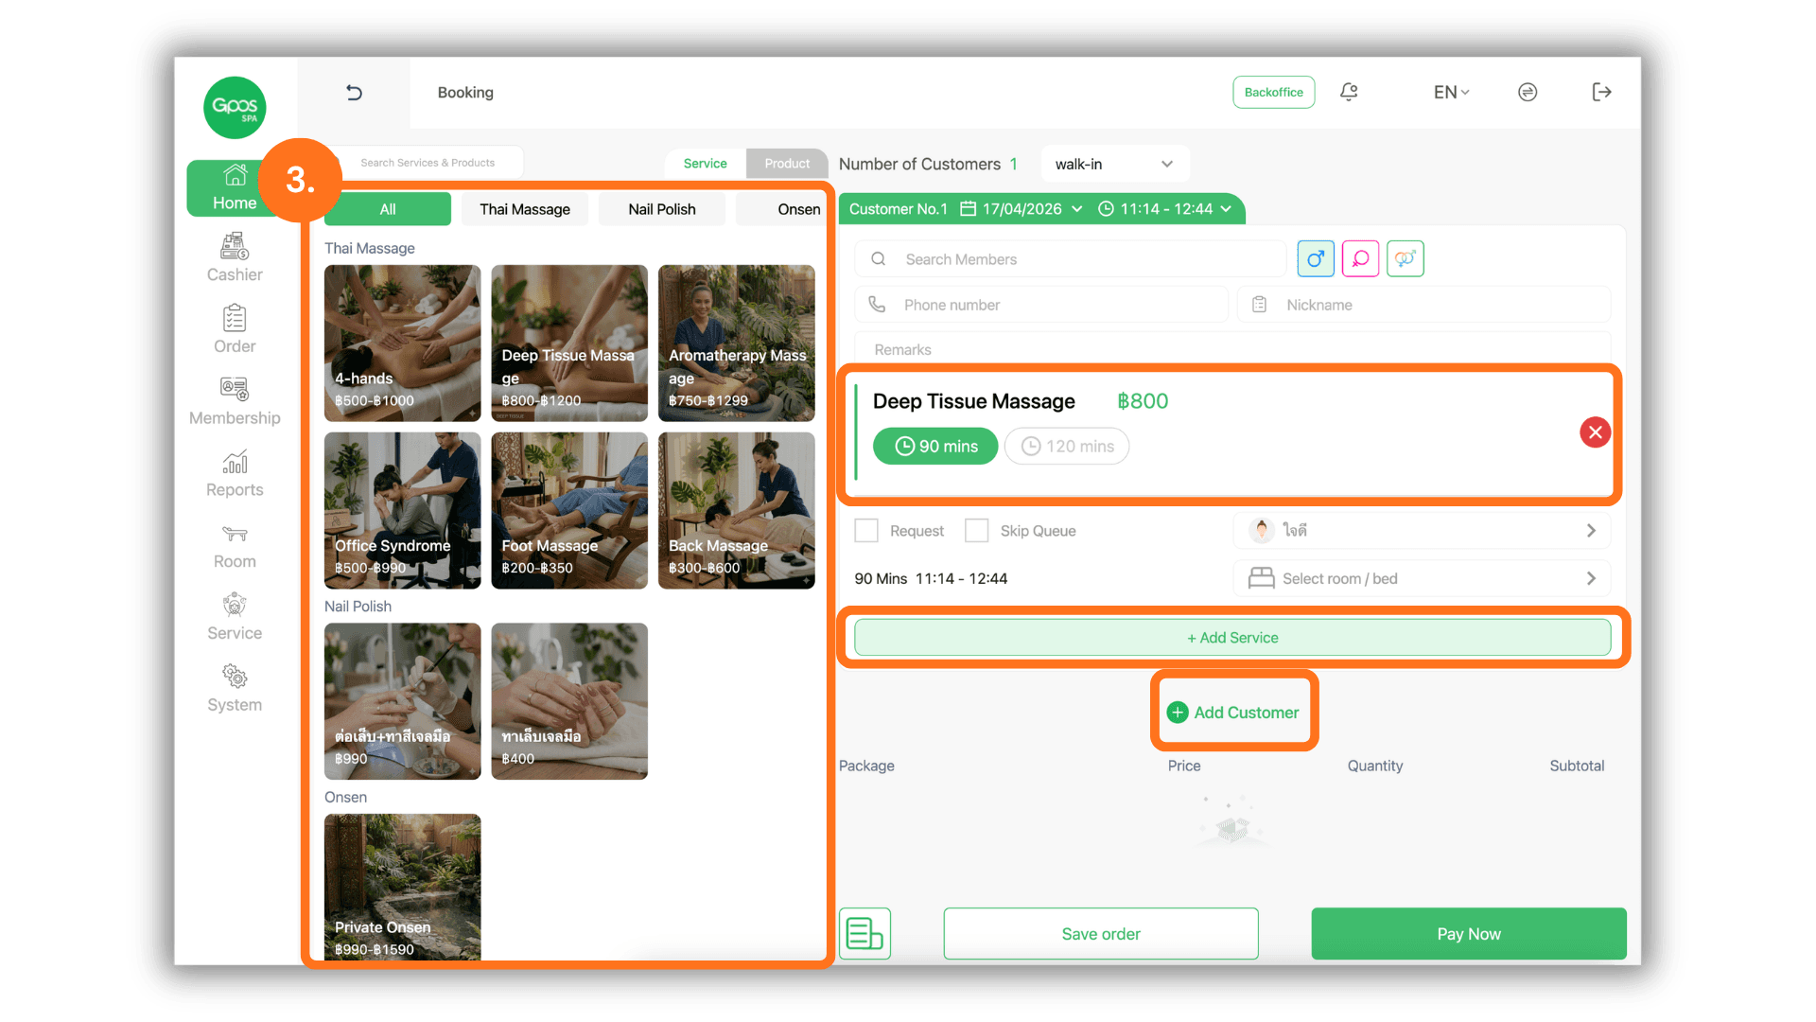The height and width of the screenshot is (1022, 1816).
Task: Focus the Phone number field
Action: (x=1041, y=305)
